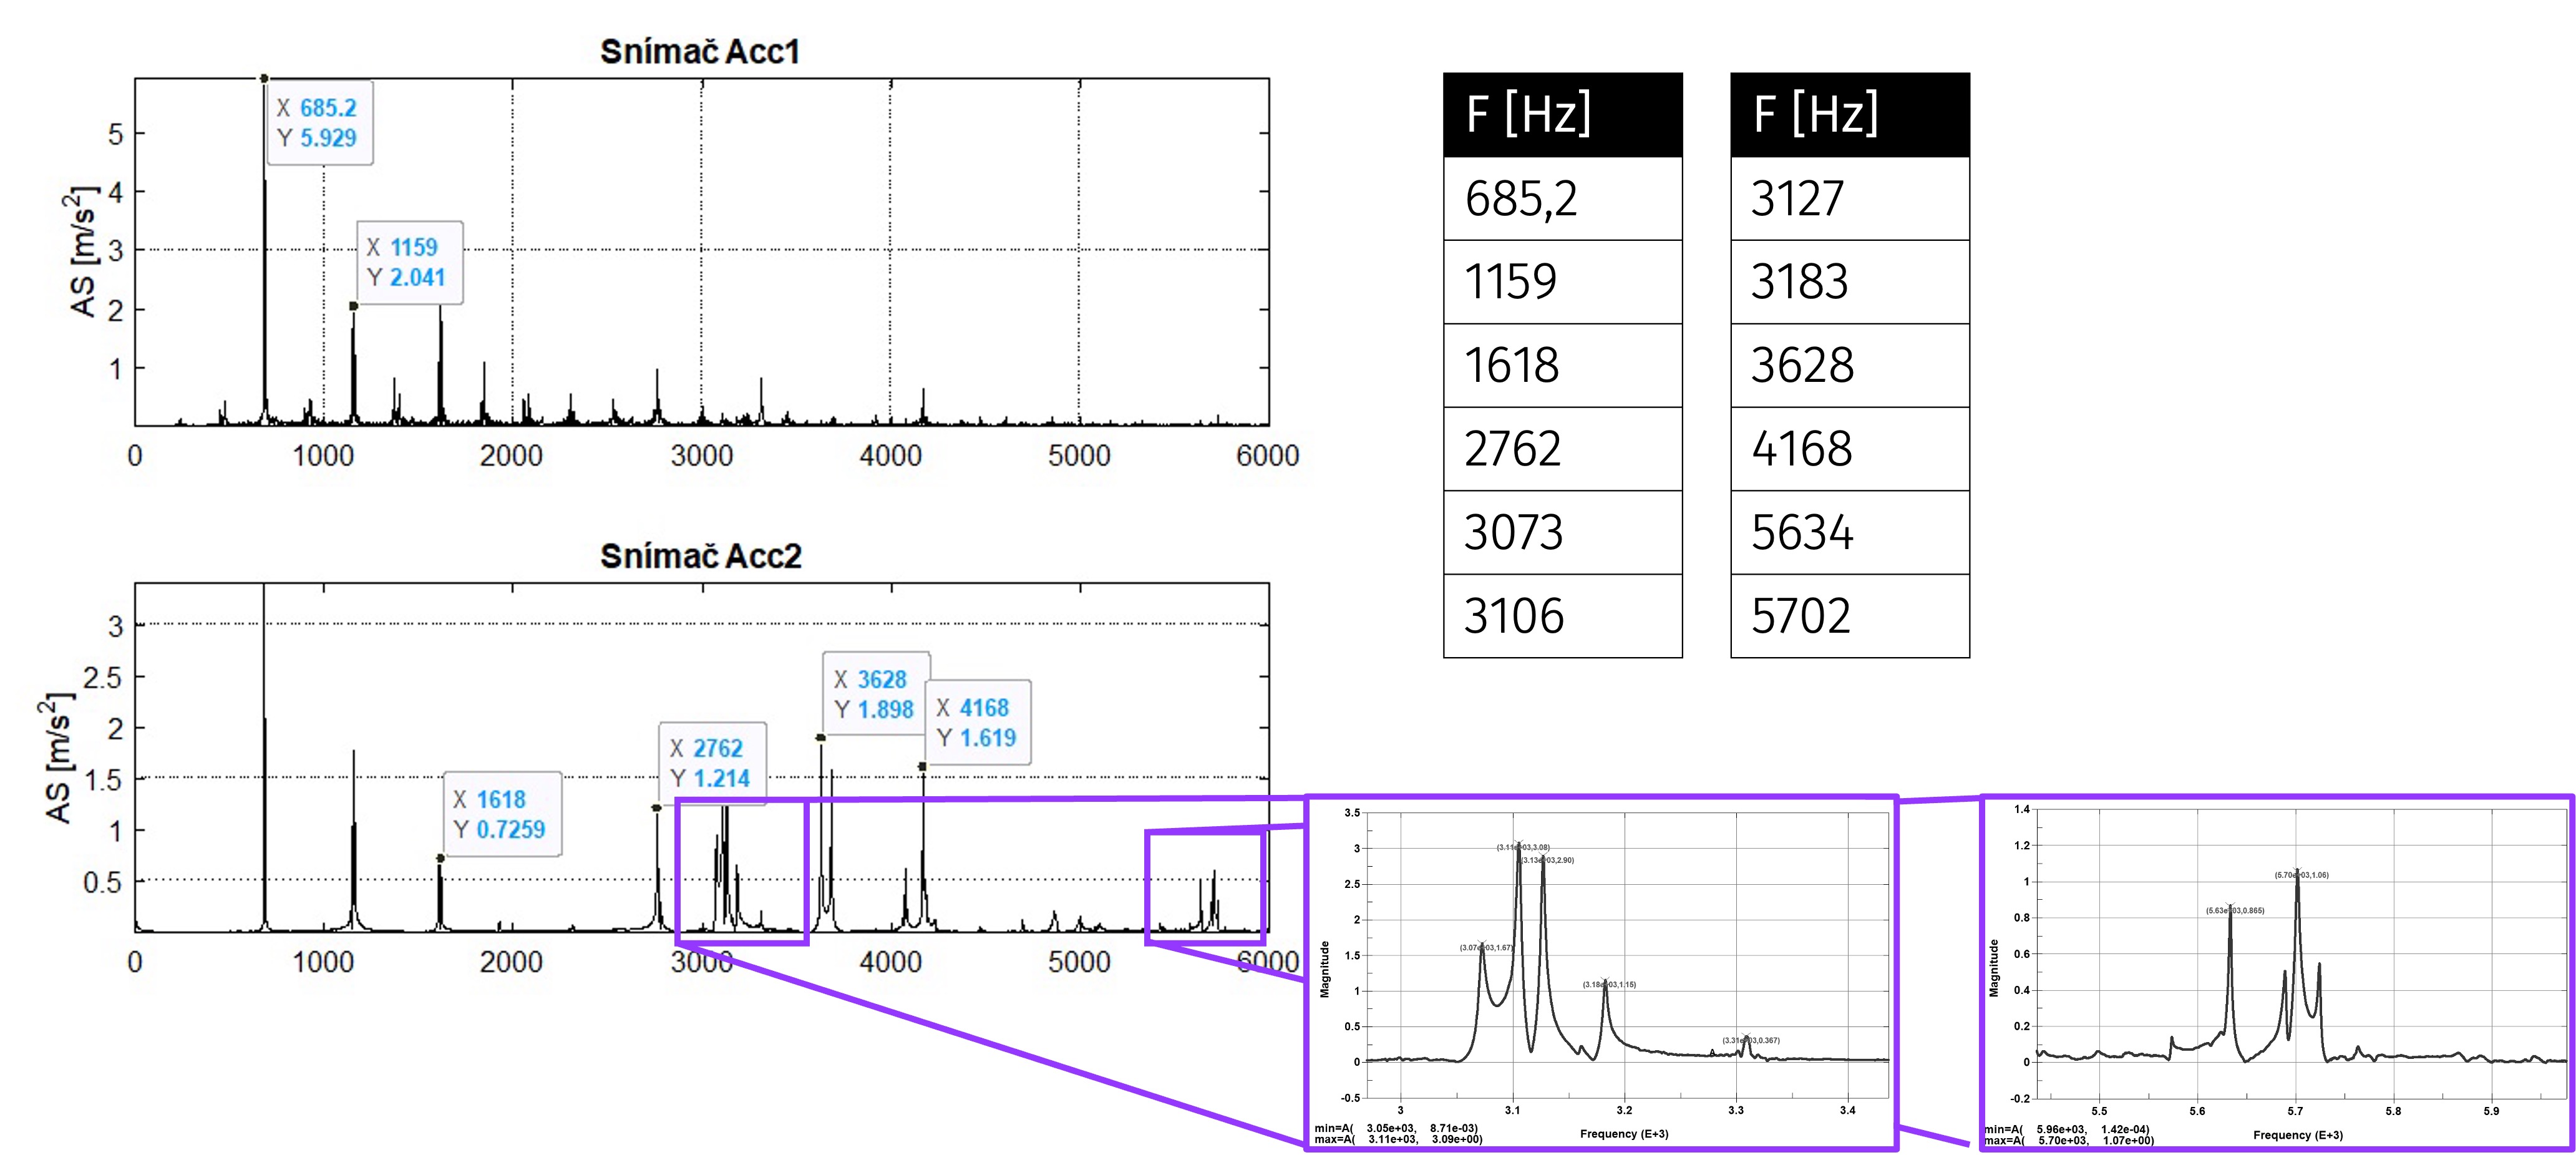Select the X 1618 data tip box
Viewport: 2576px width, 1155px height.
pos(502,814)
